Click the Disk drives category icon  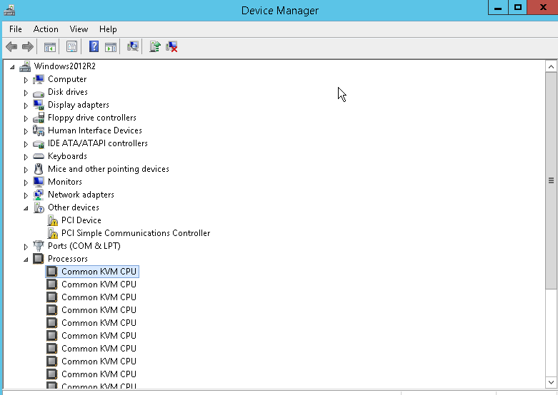click(x=39, y=93)
